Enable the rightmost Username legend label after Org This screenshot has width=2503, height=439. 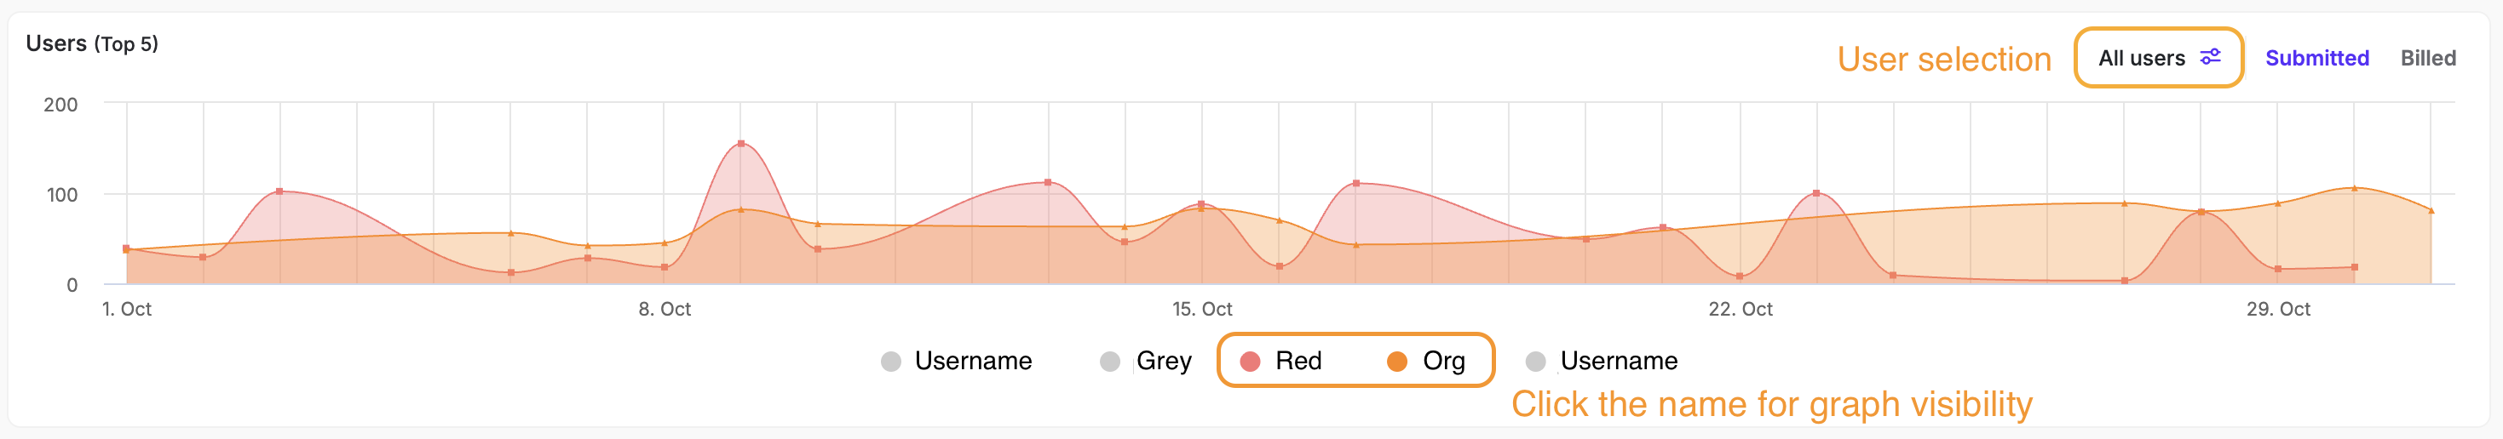click(1619, 362)
